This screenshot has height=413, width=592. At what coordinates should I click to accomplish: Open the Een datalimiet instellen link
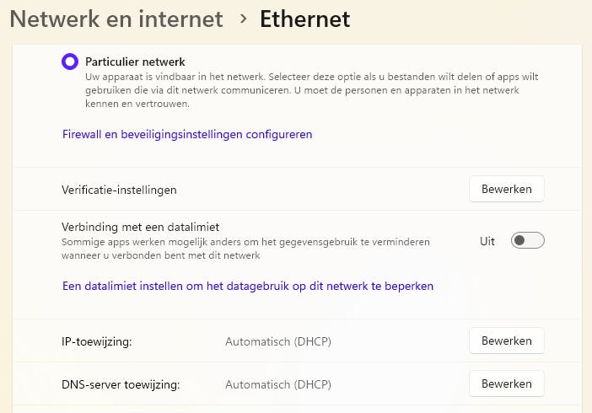248,286
